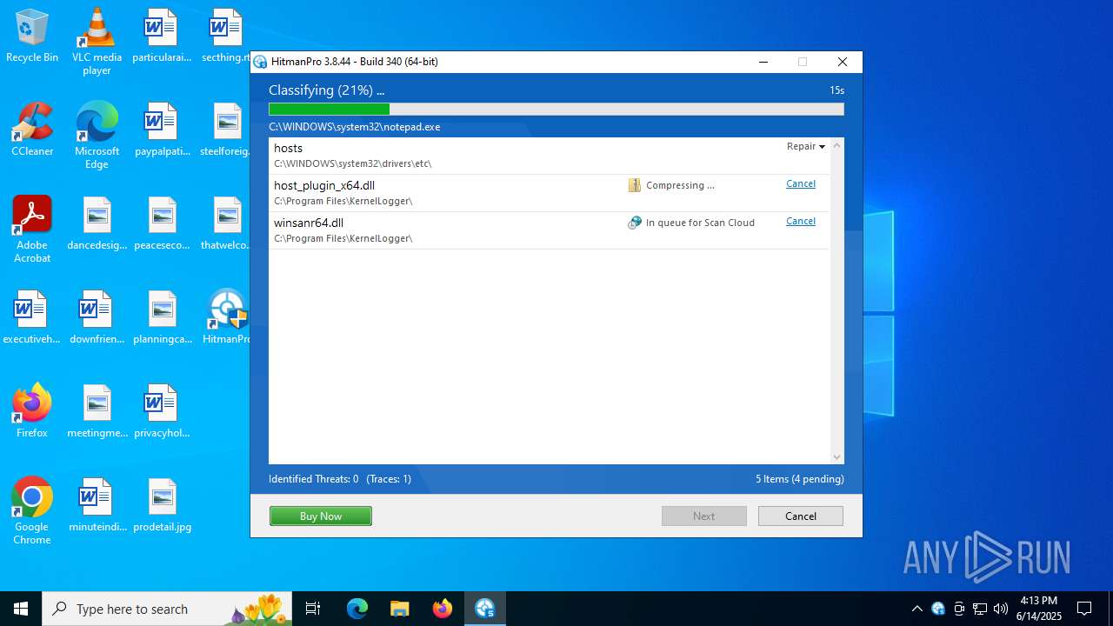Screen dimensions: 1113x626
Task: Click the results list scroll down arrow
Action: pyautogui.click(x=836, y=457)
